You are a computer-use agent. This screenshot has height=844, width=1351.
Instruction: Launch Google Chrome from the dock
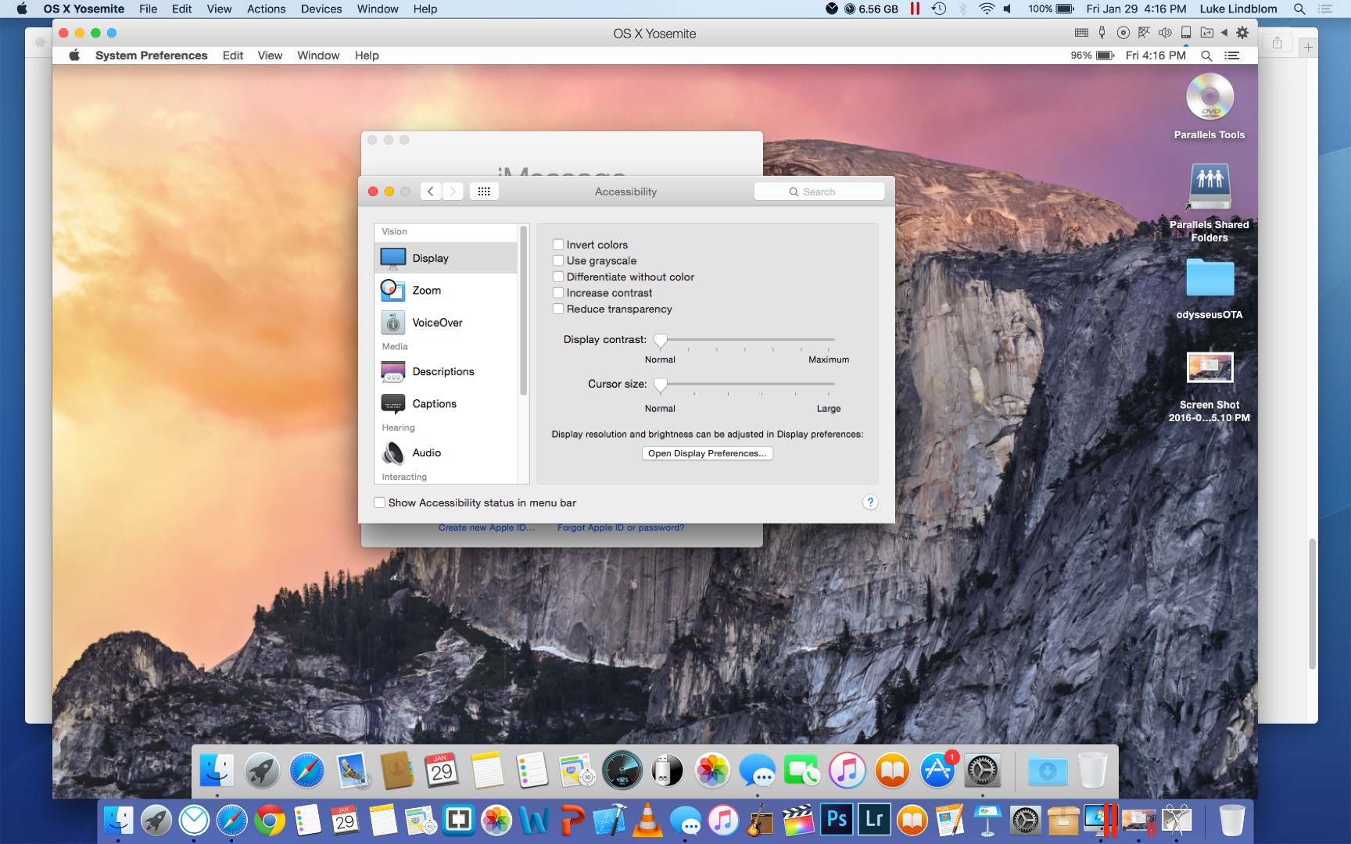(269, 821)
